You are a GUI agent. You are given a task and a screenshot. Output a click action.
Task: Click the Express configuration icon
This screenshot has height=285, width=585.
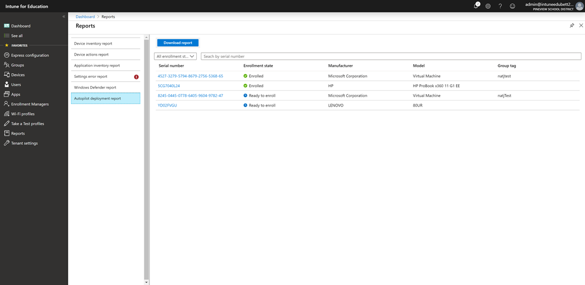pyautogui.click(x=6, y=55)
